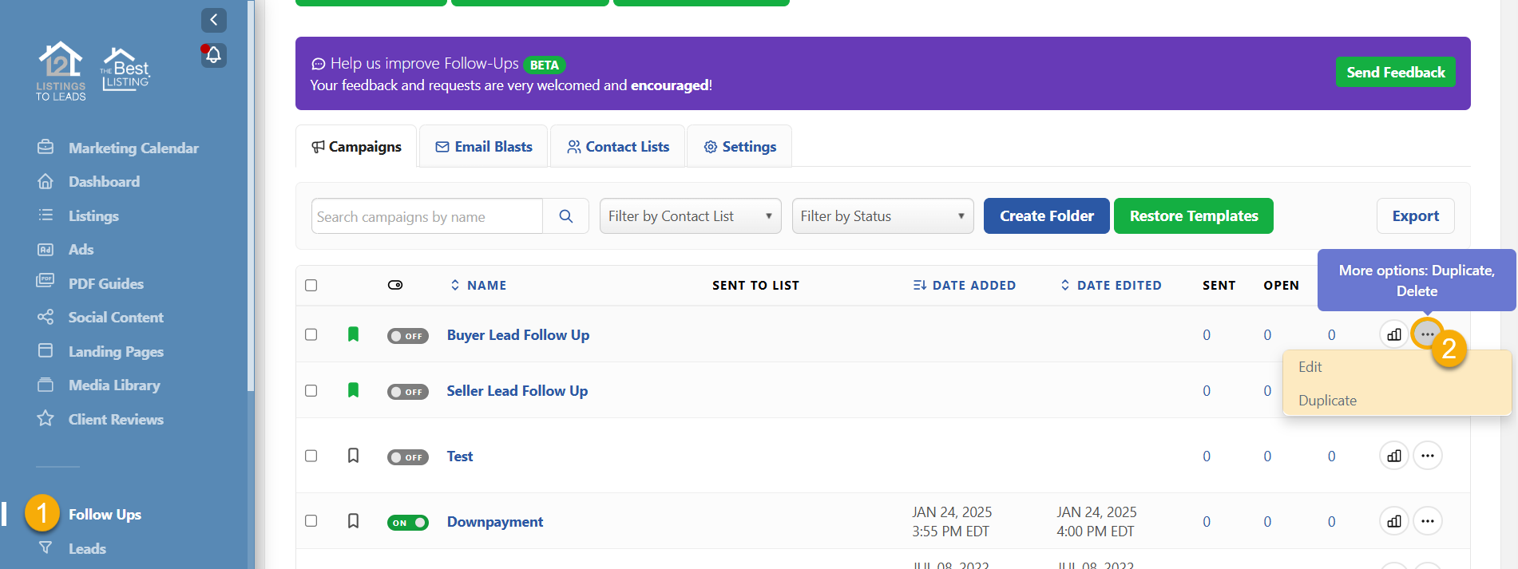Click bookmark icon on Buyer Lead Follow Up
The image size is (1518, 569).
(x=353, y=334)
